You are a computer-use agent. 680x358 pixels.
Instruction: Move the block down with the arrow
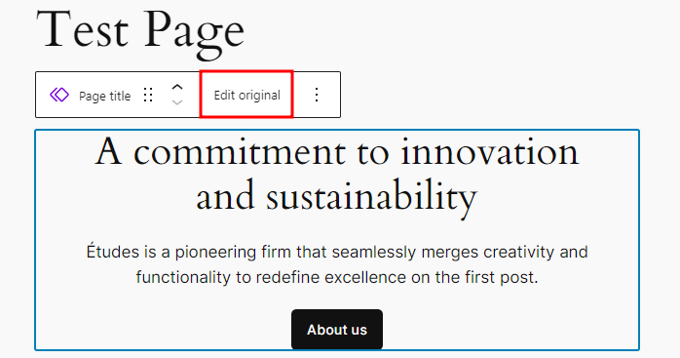coord(177,102)
